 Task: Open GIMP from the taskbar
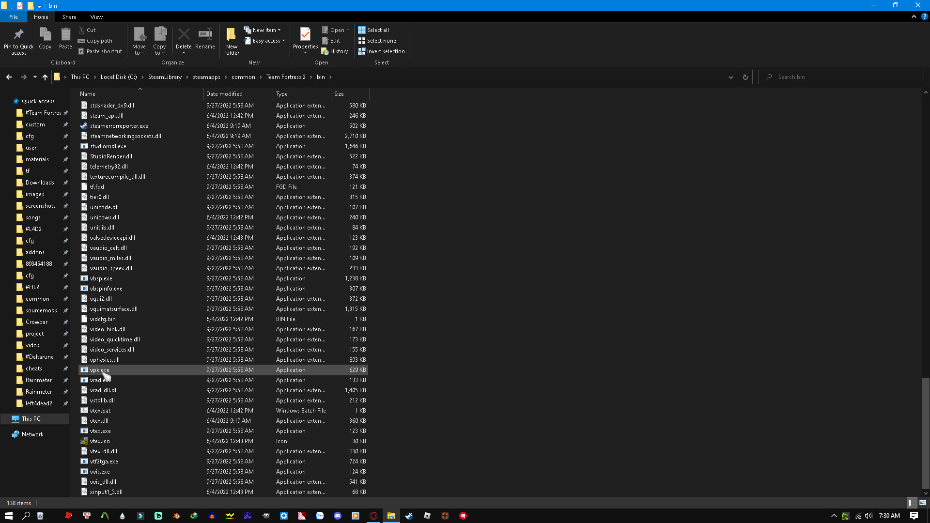[x=265, y=516]
